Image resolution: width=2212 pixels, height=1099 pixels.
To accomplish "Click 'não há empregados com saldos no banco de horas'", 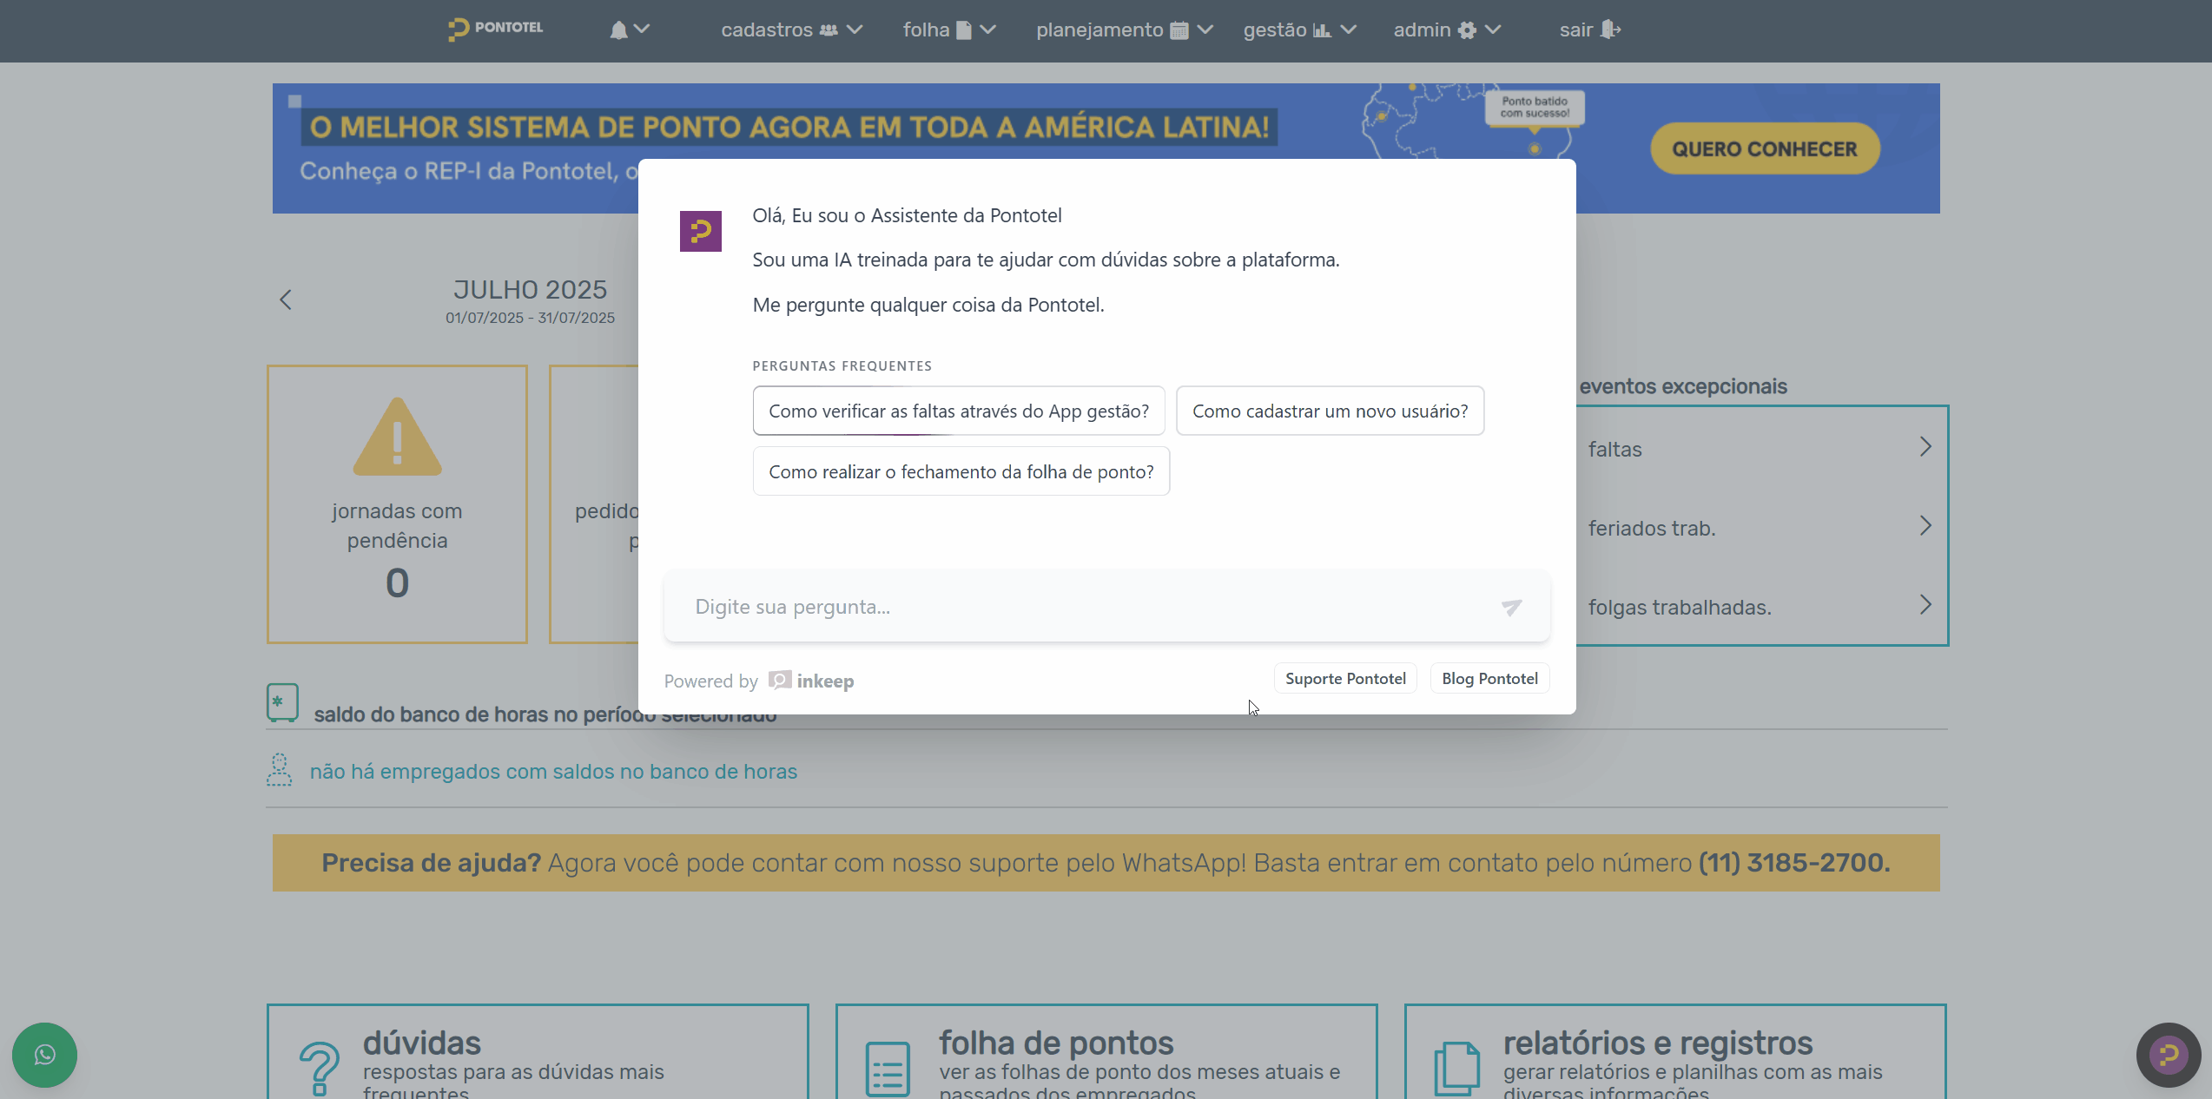I will coord(553,772).
